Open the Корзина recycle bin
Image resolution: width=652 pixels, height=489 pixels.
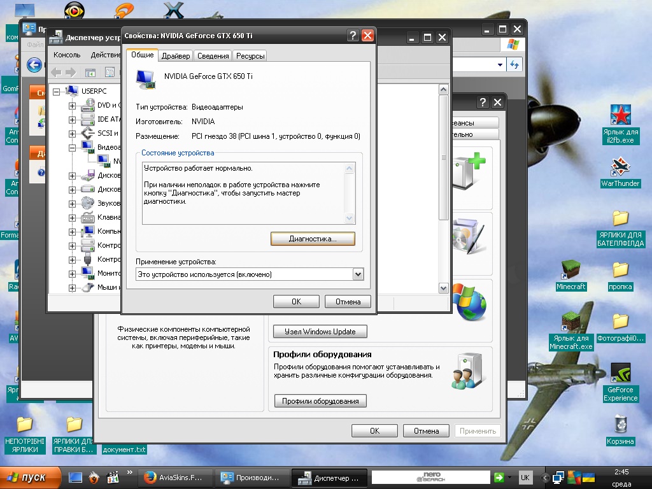click(x=620, y=430)
